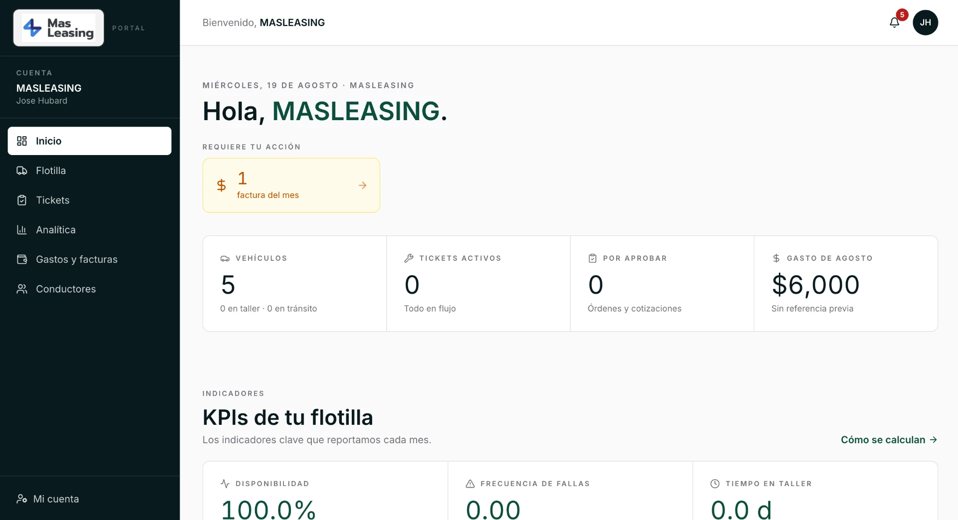958x520 pixels.
Task: Click the PORTAL label beside the logo
Action: pos(129,28)
